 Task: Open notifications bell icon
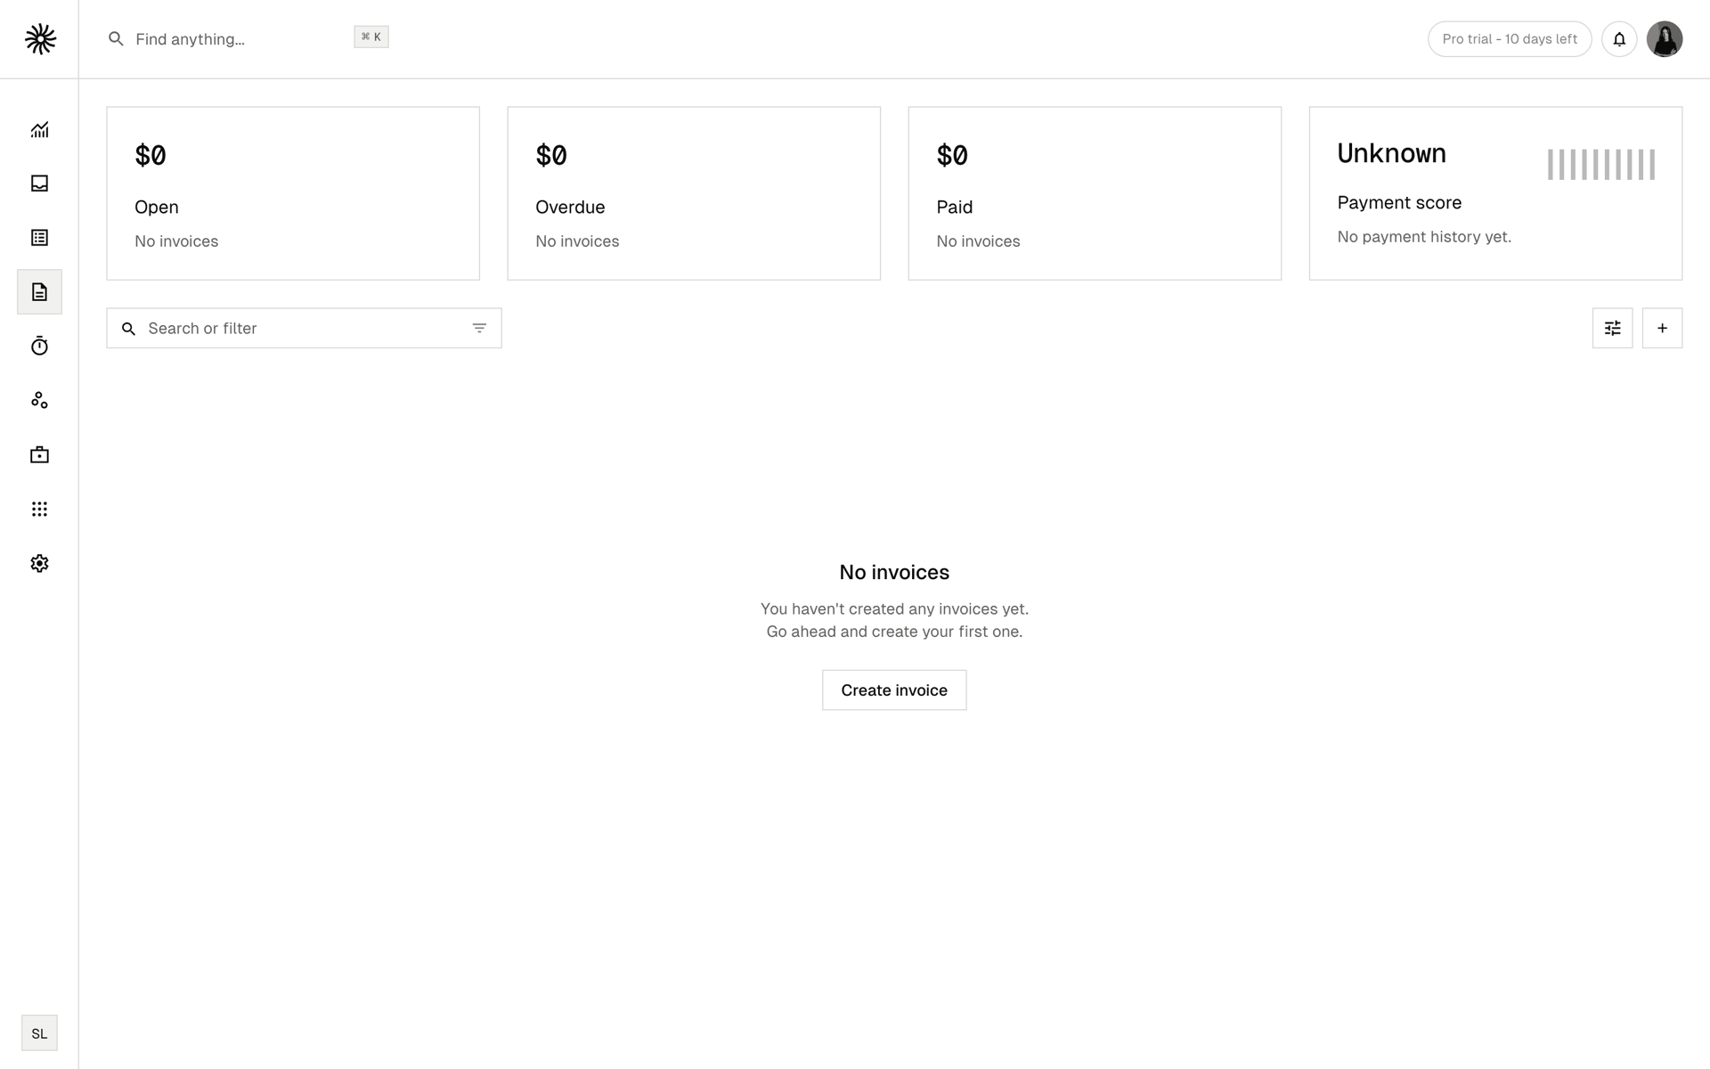coord(1619,39)
